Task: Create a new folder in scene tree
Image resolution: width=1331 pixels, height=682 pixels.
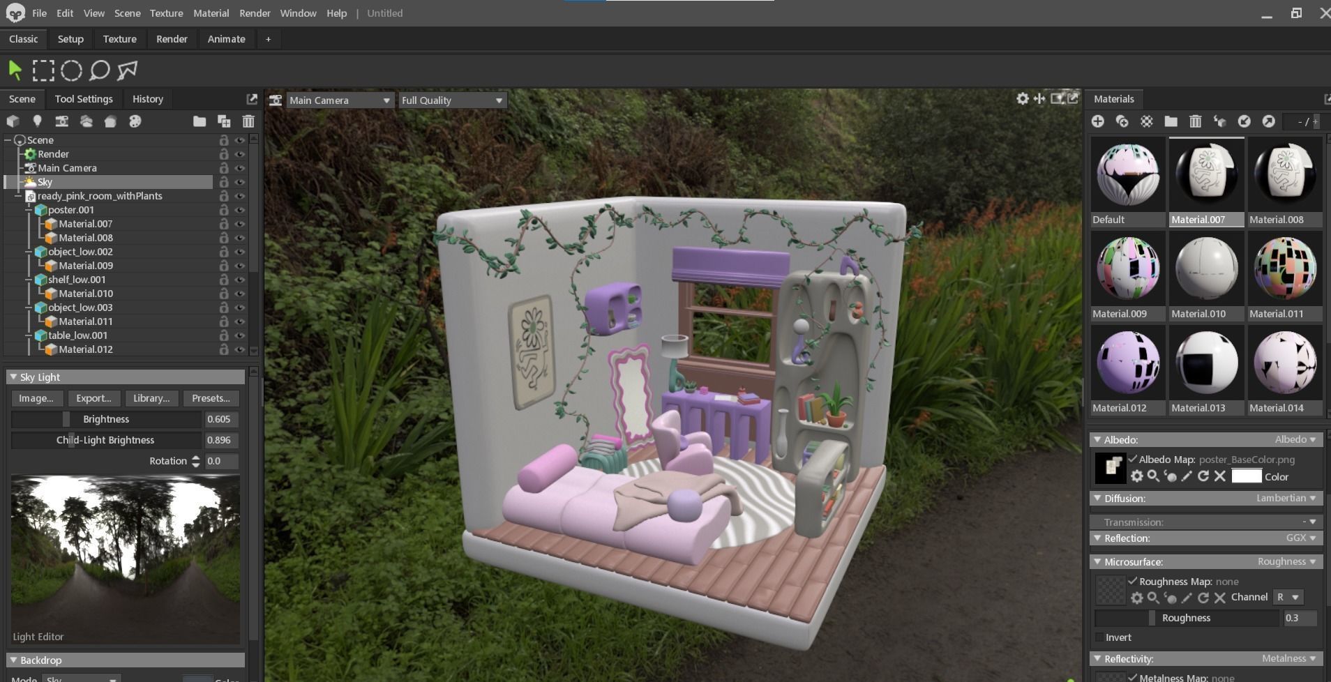Action: 200,121
